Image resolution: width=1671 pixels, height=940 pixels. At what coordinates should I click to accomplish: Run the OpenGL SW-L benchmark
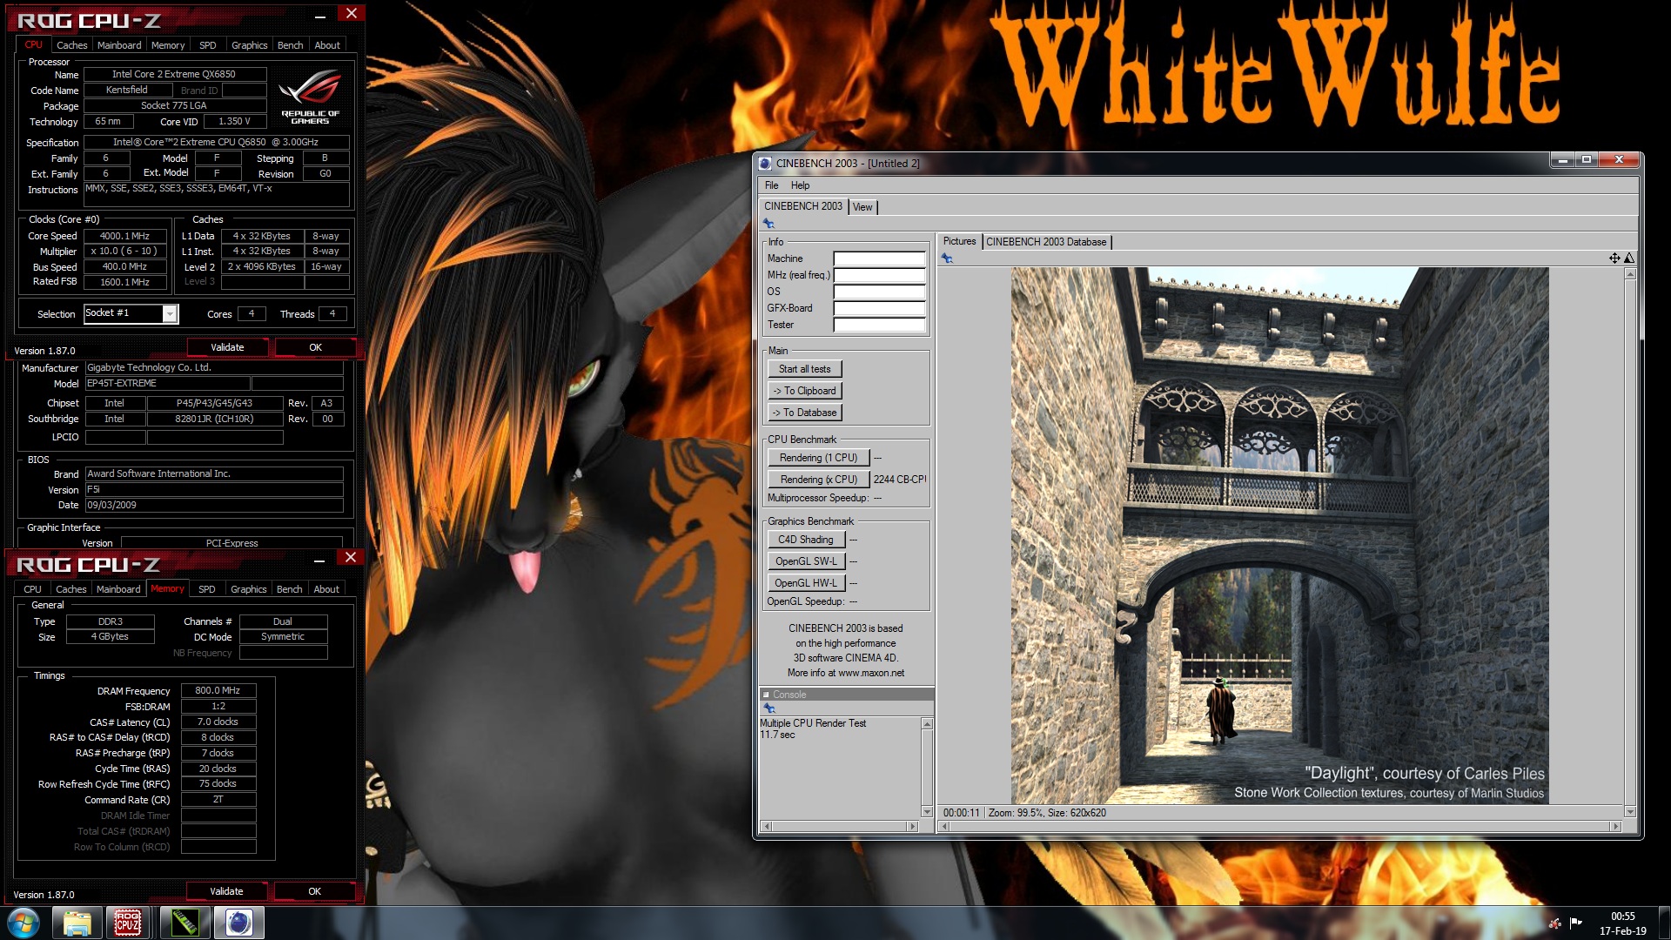point(805,561)
